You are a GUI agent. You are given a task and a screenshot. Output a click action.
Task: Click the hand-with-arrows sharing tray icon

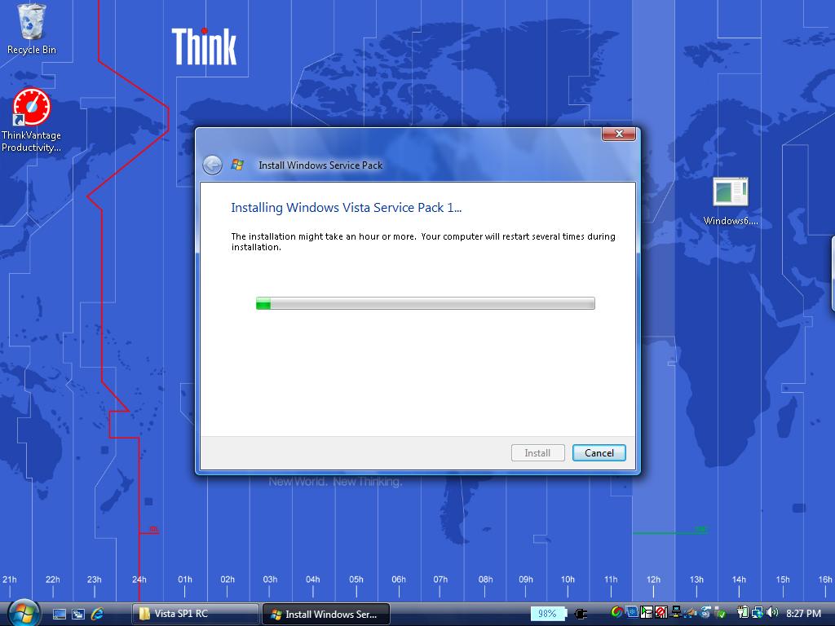pyautogui.click(x=691, y=613)
